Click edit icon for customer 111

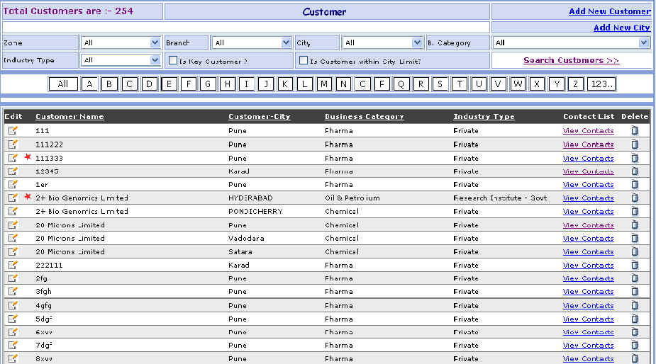(x=13, y=130)
